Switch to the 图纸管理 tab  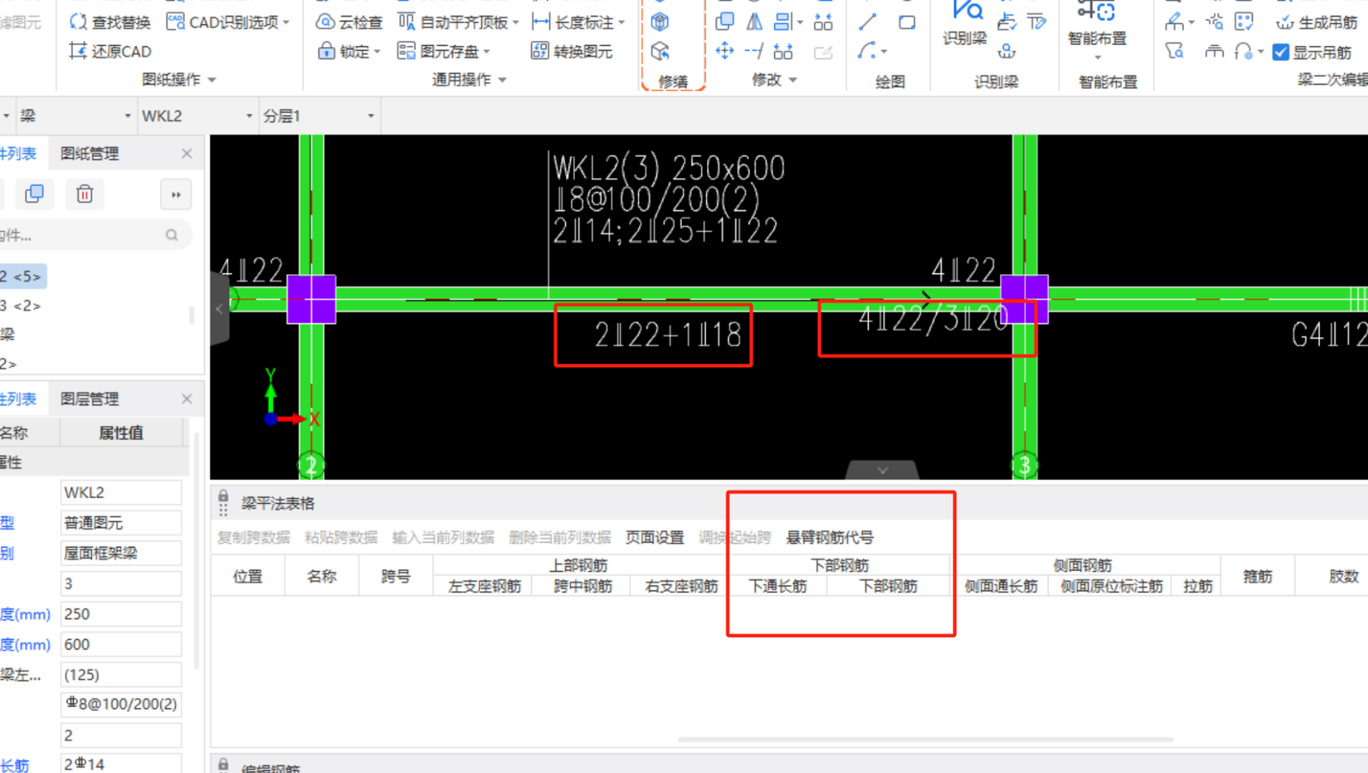point(89,152)
